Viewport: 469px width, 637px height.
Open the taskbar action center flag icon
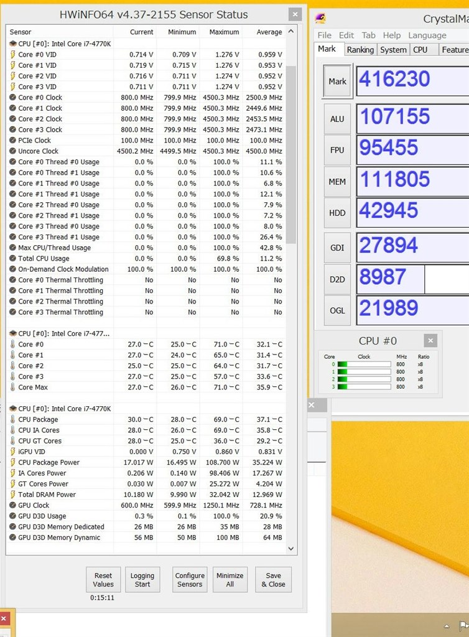(464, 626)
